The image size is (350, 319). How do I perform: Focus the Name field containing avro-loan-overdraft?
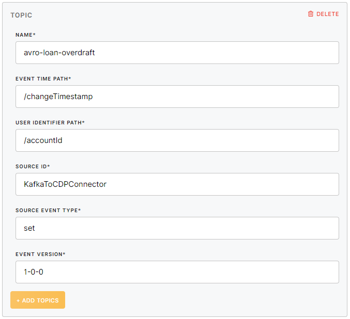click(x=177, y=53)
